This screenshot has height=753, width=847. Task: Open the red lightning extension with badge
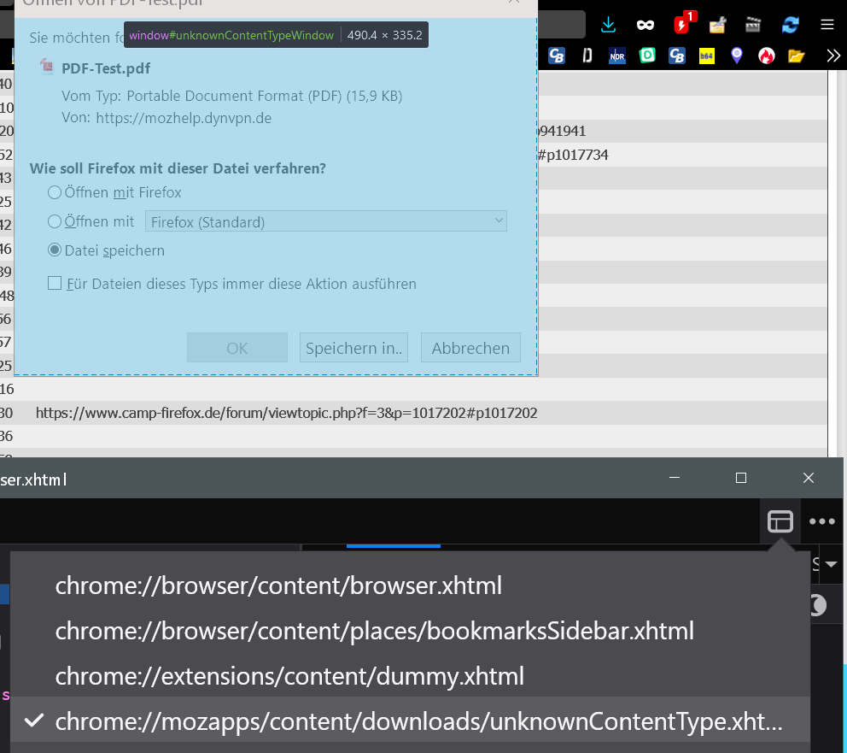click(682, 24)
